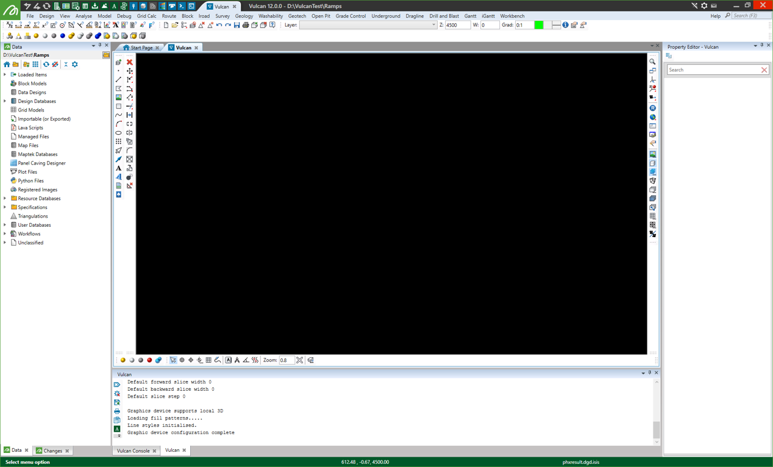Click the Open folder icon in top toolbar

click(175, 25)
